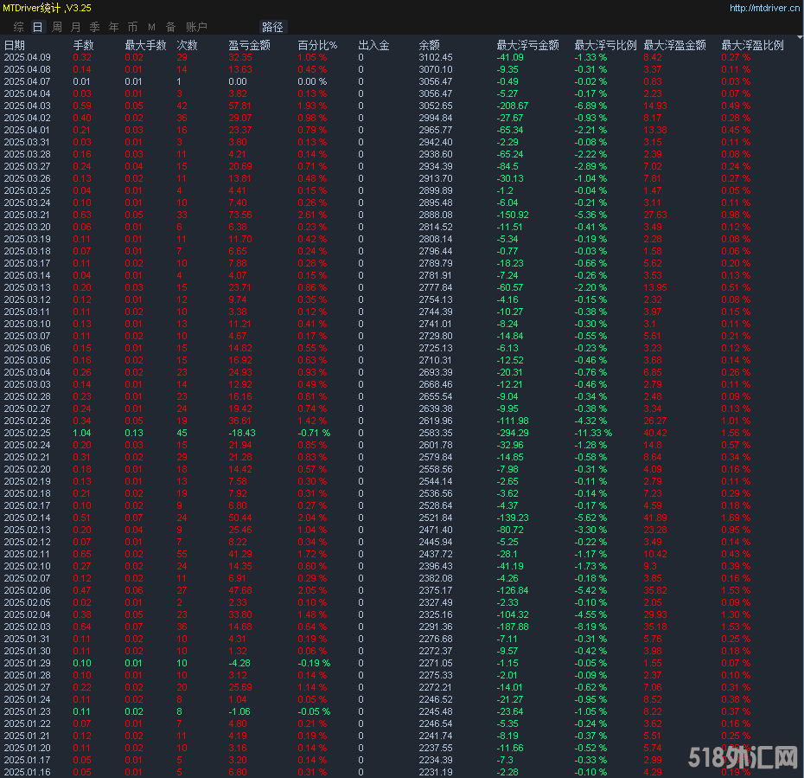This screenshot has width=804, height=778.
Task: Click the 盈亏金额 column header
Action: tap(249, 45)
